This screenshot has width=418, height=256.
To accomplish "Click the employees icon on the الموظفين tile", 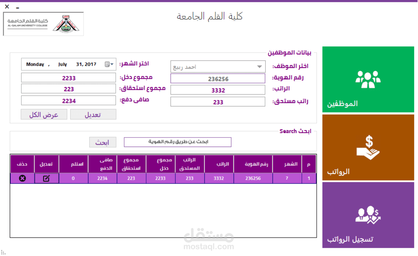I will click(x=368, y=80).
